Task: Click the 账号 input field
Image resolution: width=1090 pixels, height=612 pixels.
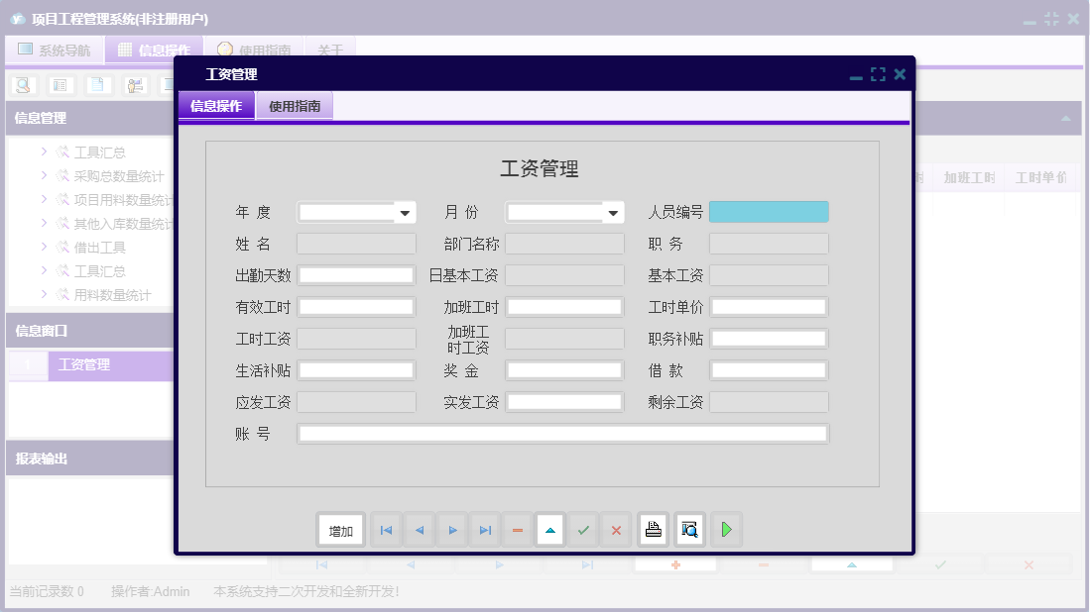Action: [x=565, y=433]
